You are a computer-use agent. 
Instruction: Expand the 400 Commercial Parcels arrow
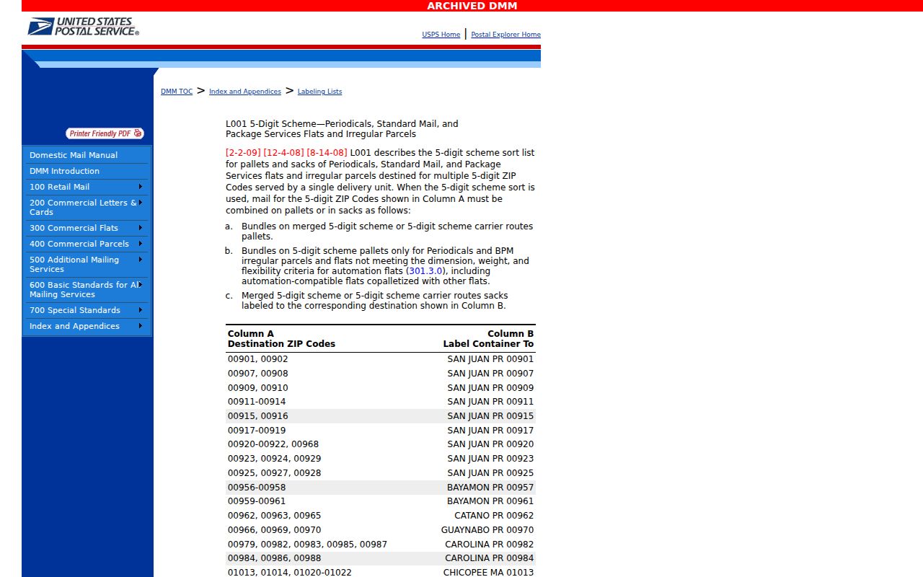point(141,244)
